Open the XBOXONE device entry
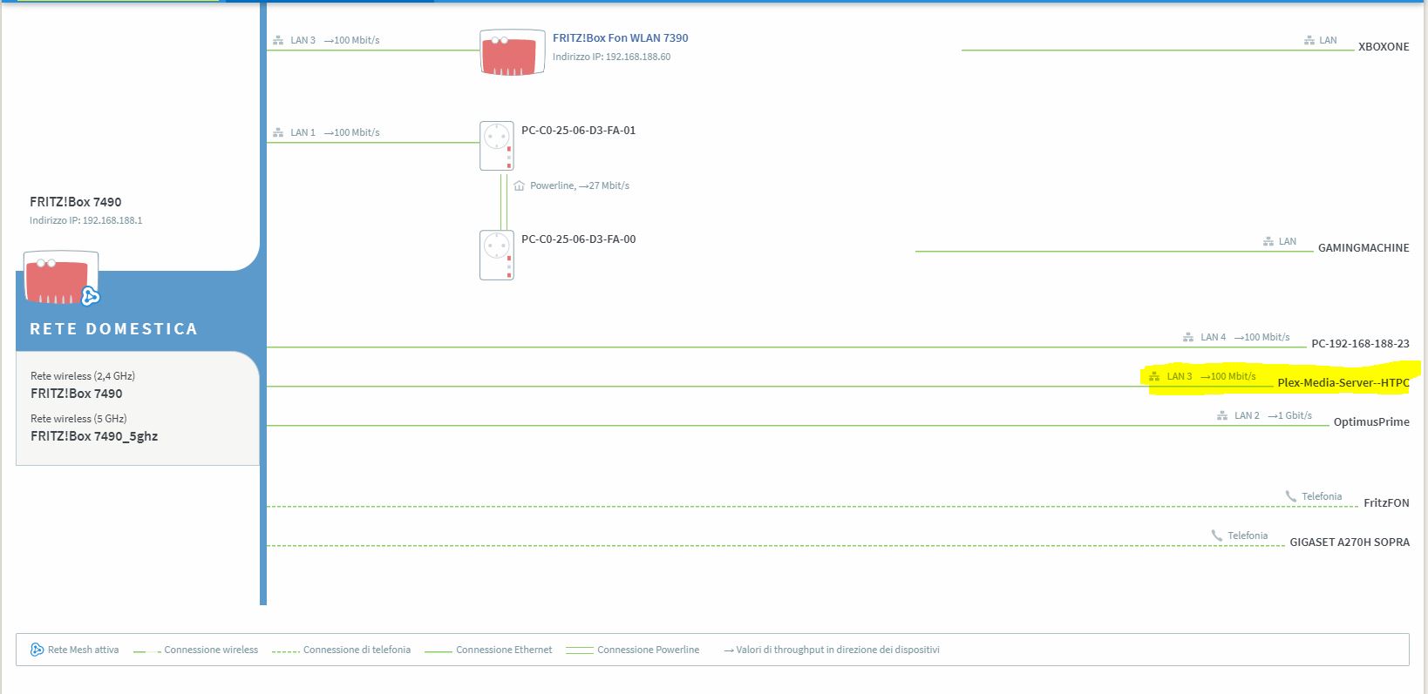The height and width of the screenshot is (694, 1428). (x=1384, y=47)
